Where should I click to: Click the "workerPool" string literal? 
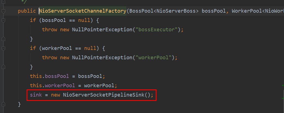point(154,58)
